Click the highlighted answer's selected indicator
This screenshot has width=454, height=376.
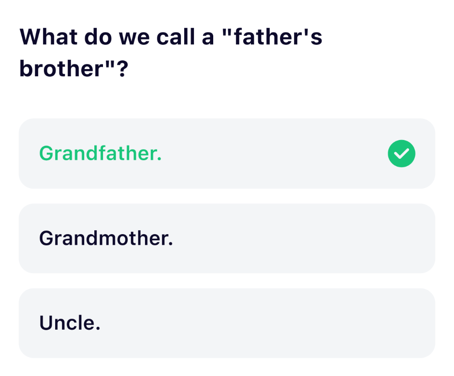tap(401, 153)
